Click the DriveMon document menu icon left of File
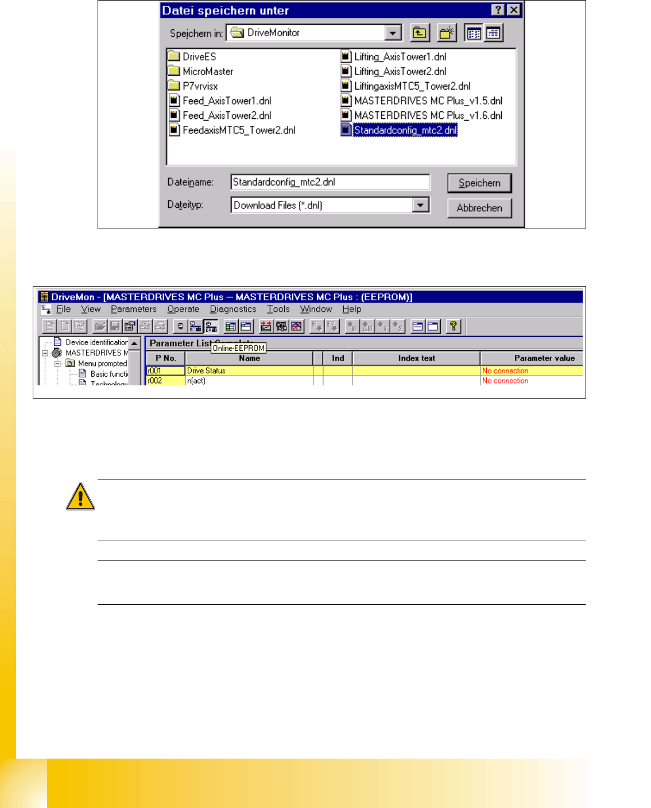The height and width of the screenshot is (808, 651). pos(46,309)
